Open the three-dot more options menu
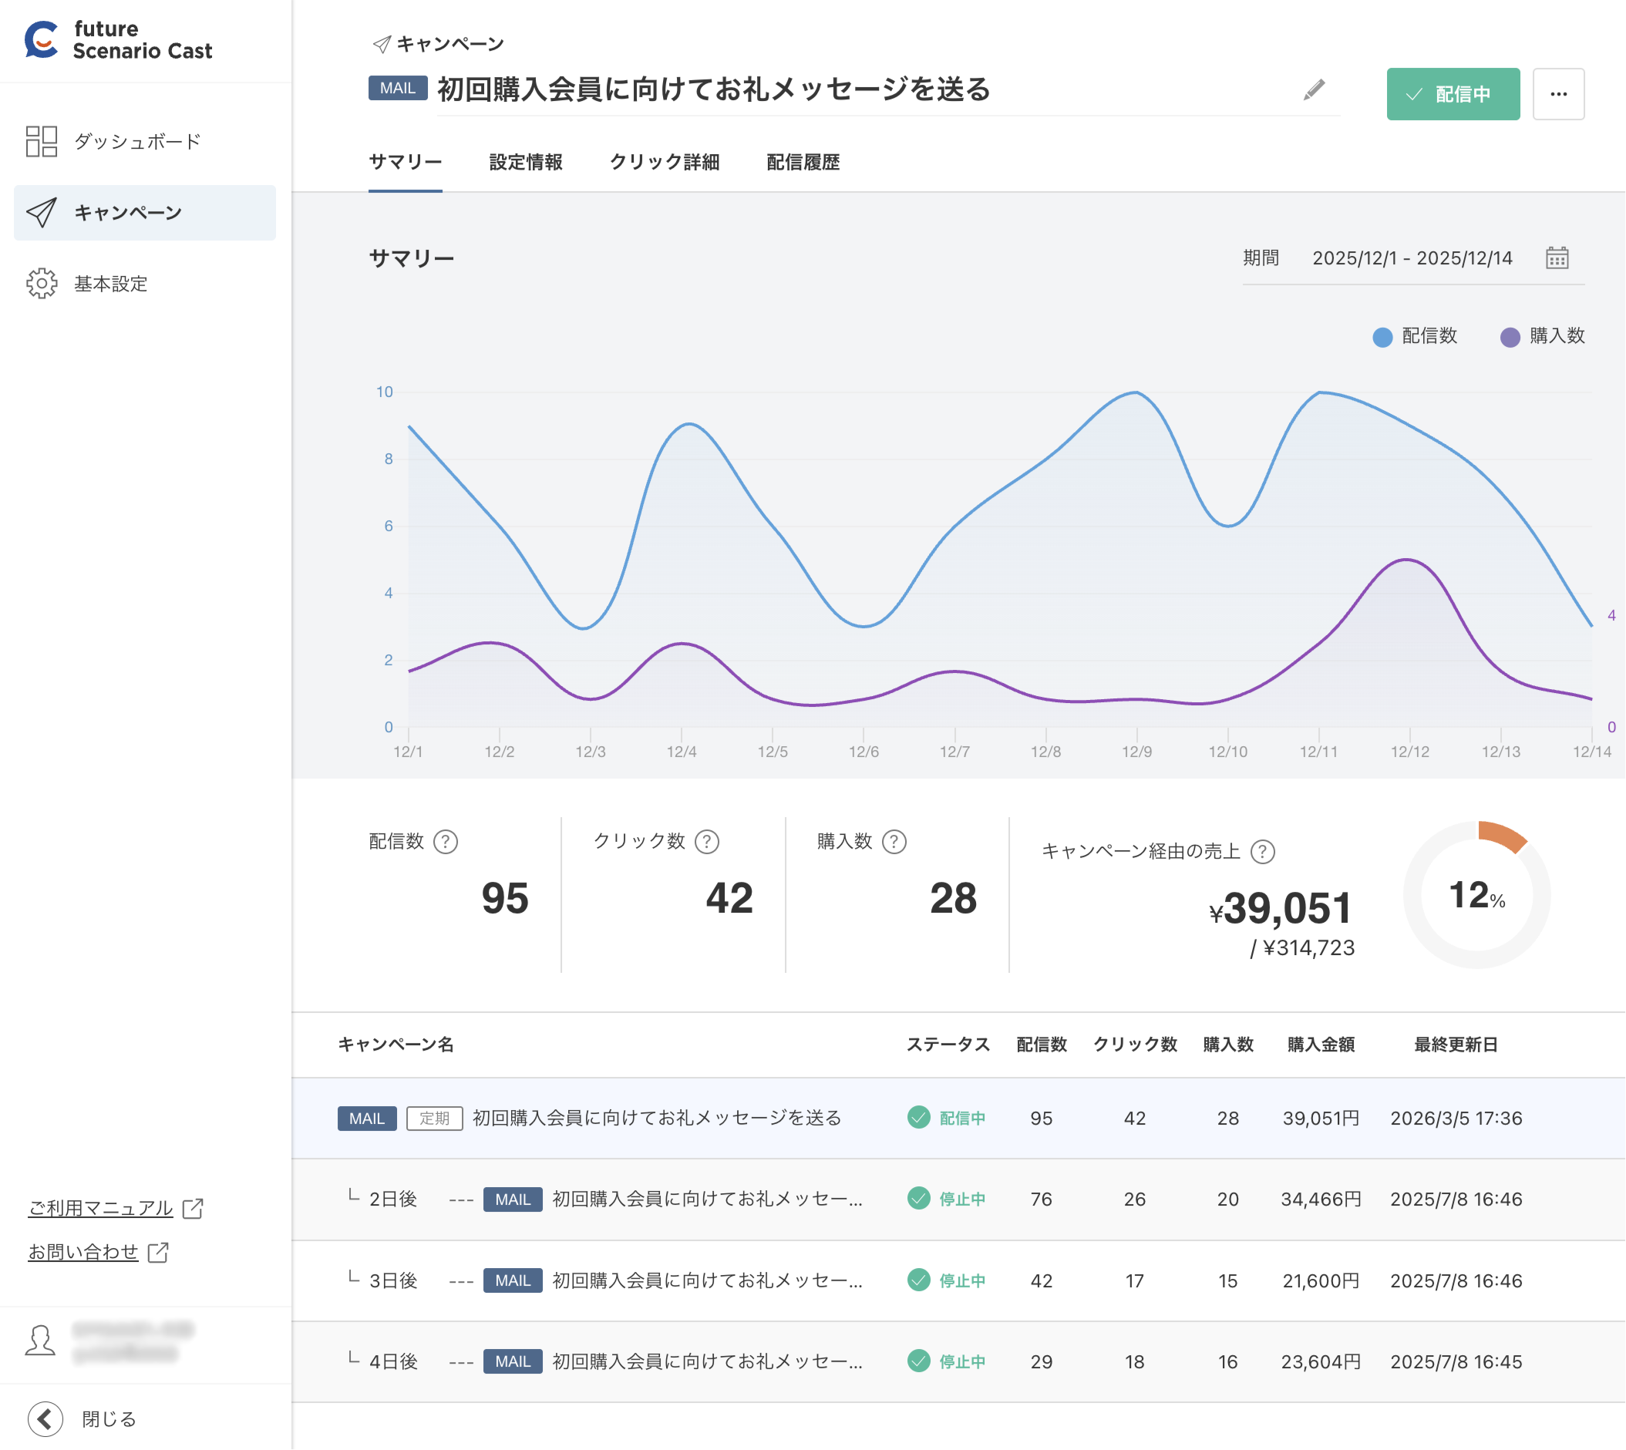 click(x=1557, y=94)
